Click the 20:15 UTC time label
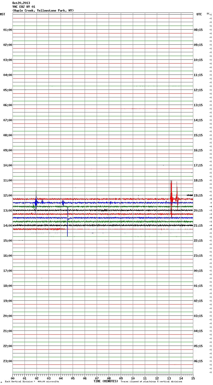The width and height of the screenshot is (213, 385). (198, 211)
